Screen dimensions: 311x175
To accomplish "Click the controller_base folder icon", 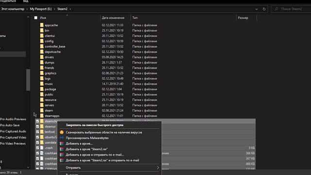I will 42,47.
